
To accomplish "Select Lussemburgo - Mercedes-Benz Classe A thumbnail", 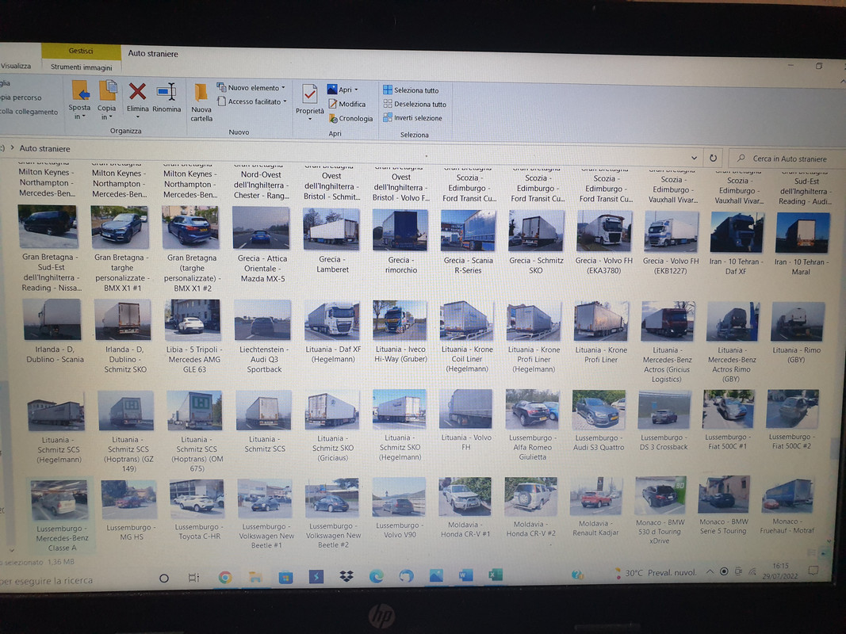I will (59, 500).
